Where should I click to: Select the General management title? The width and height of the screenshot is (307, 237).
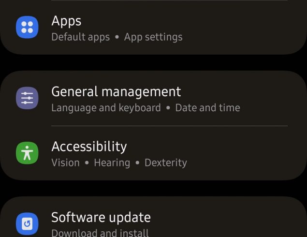116,91
